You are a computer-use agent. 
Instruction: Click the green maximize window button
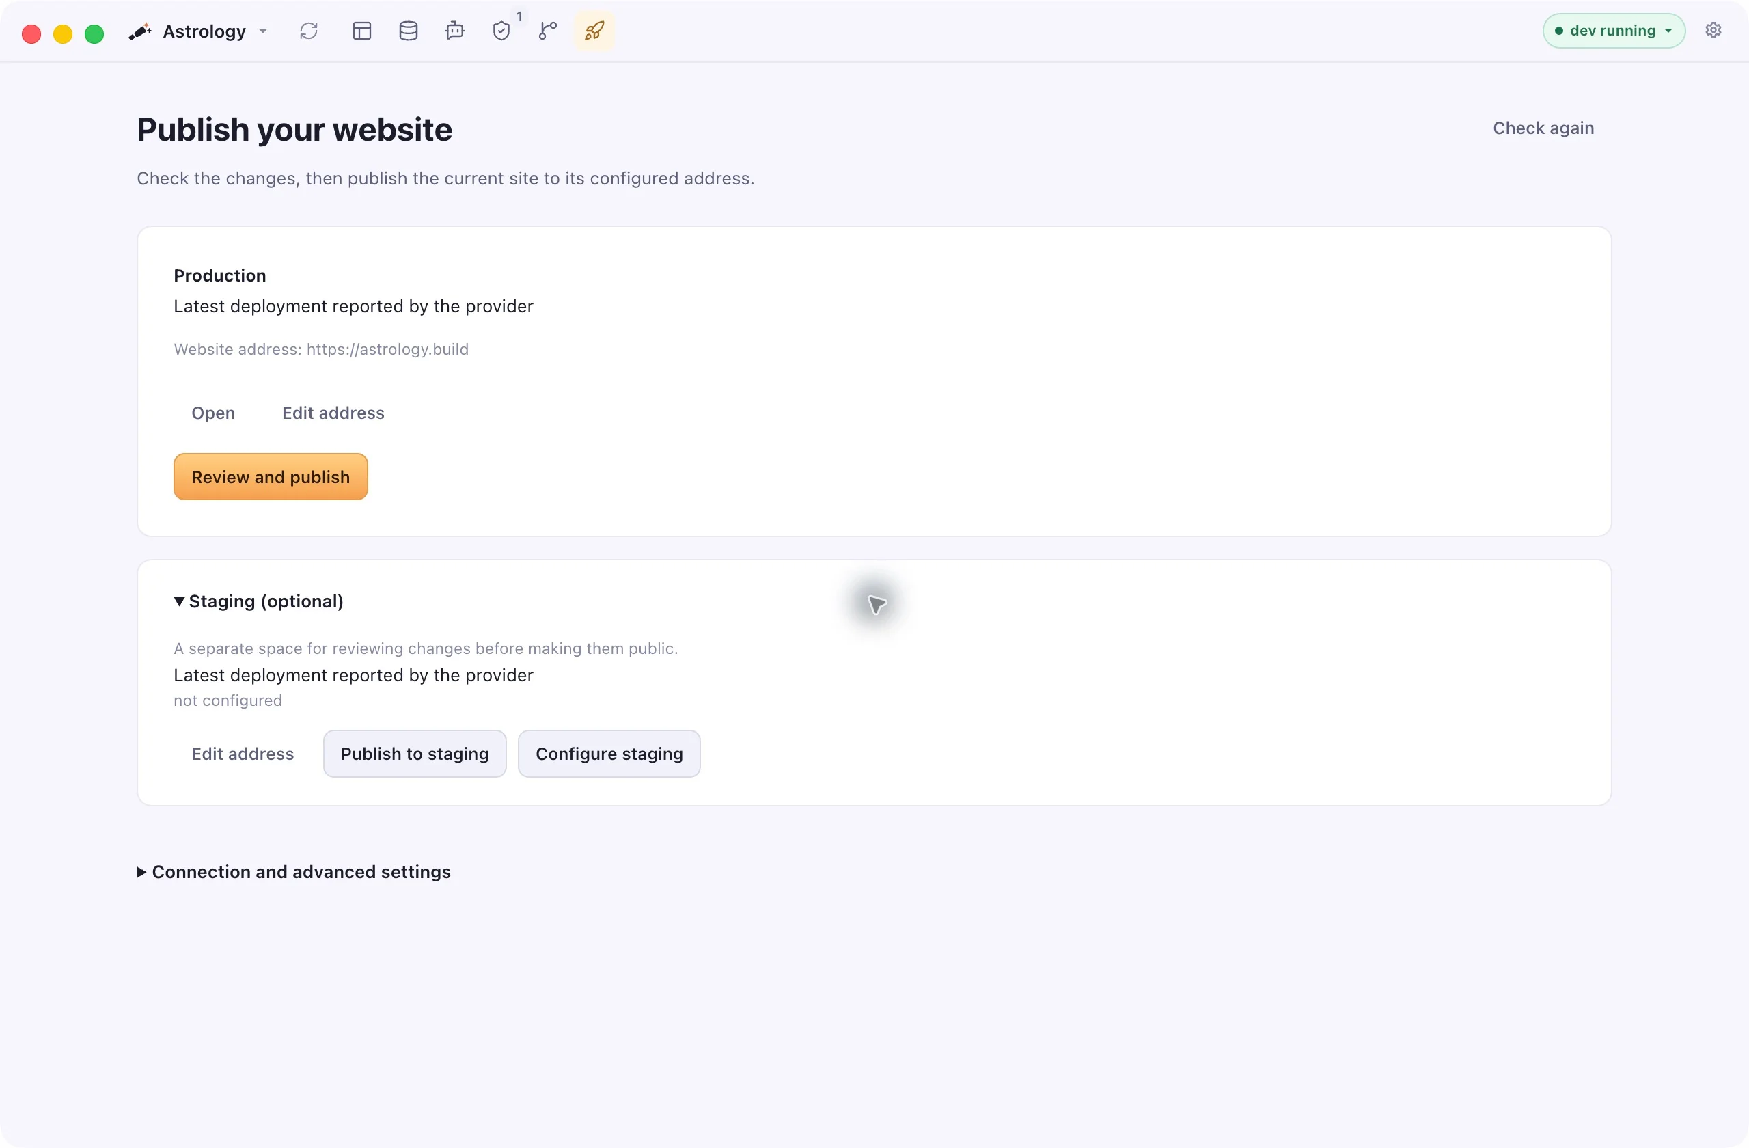pyautogui.click(x=94, y=33)
